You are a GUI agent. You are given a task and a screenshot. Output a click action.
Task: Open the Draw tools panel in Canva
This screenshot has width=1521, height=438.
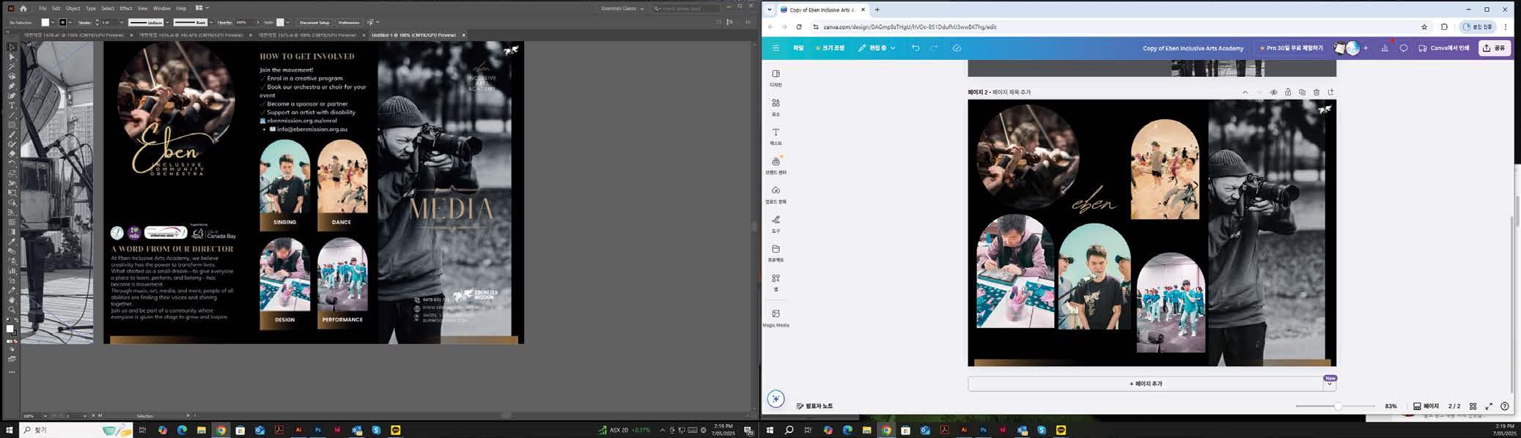click(x=776, y=223)
